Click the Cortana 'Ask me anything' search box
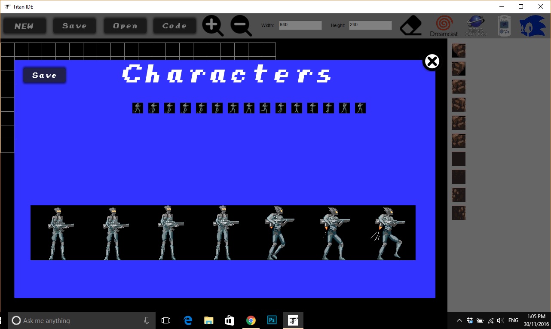Image resolution: width=551 pixels, height=329 pixels. pyautogui.click(x=81, y=320)
